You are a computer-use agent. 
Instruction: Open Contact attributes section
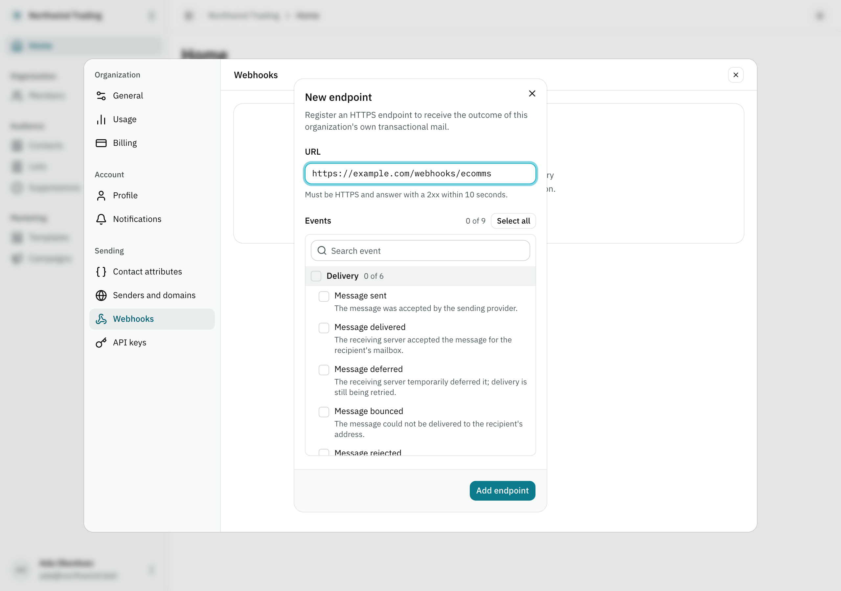click(152, 272)
